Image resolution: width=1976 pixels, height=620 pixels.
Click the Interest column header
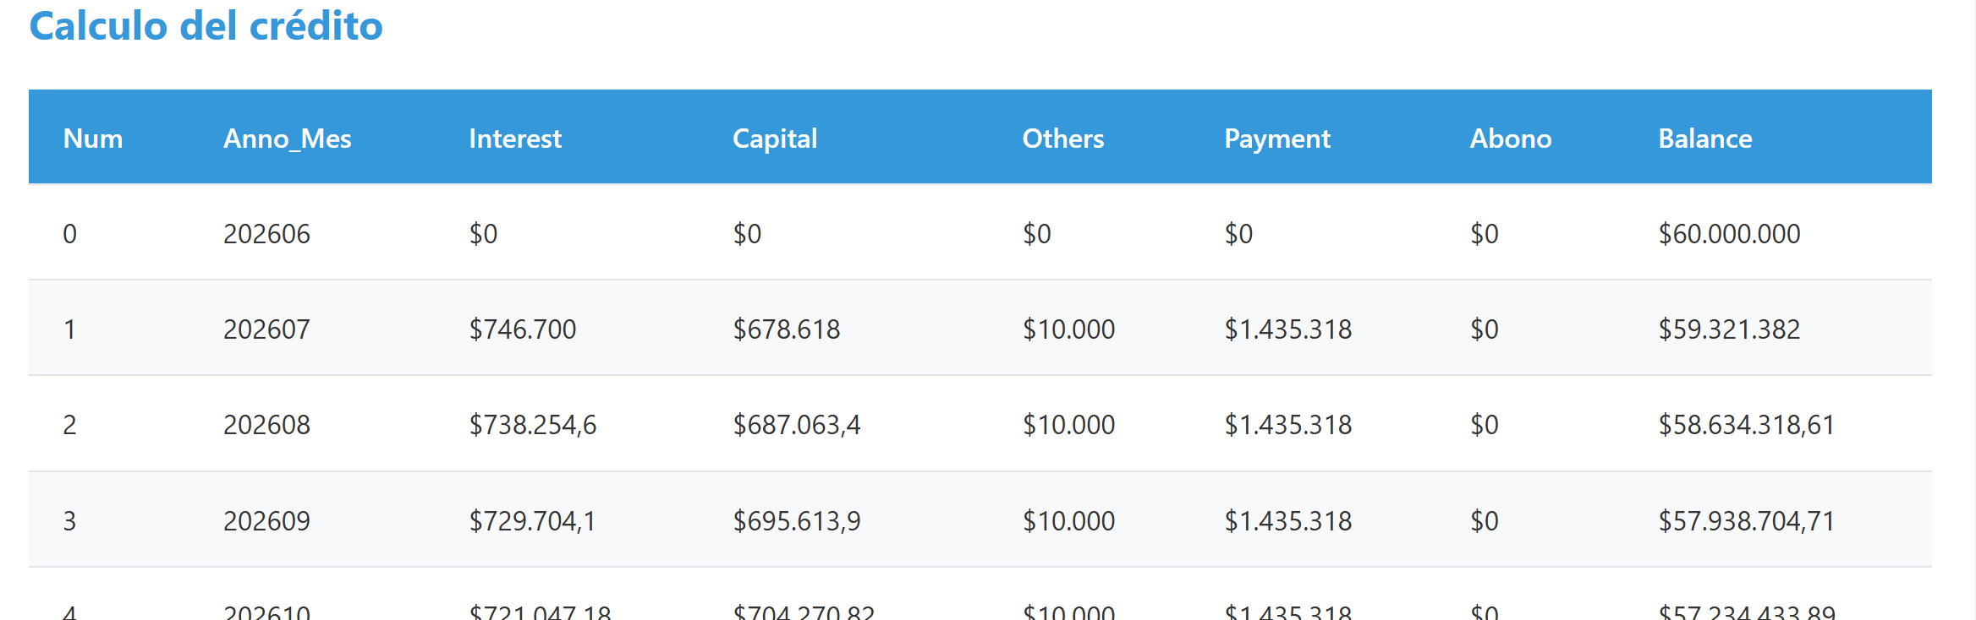[515, 139]
